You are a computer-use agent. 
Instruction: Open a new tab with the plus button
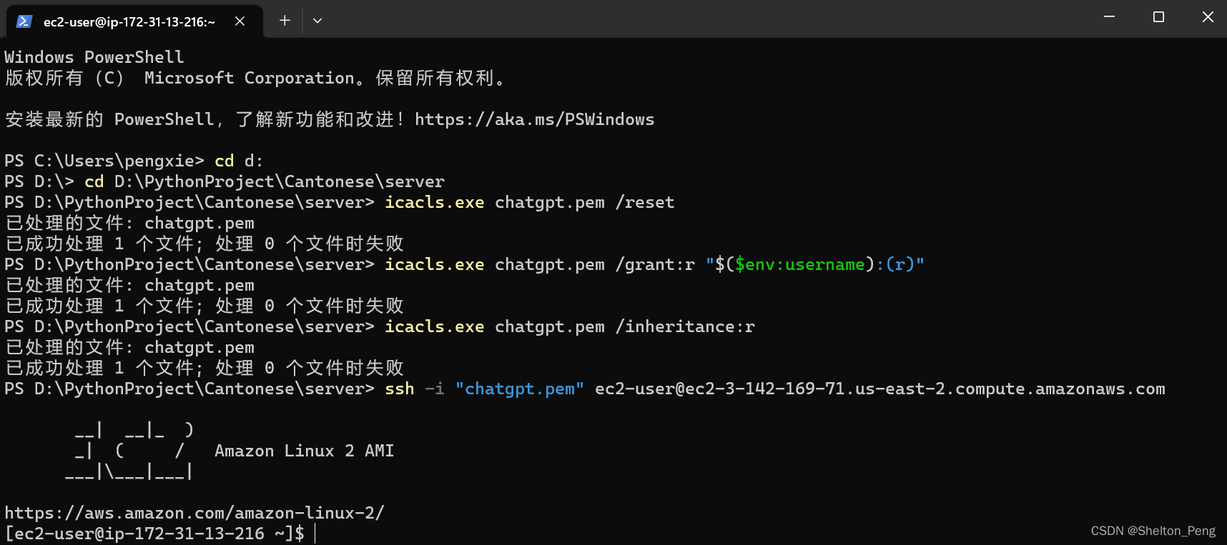point(285,21)
